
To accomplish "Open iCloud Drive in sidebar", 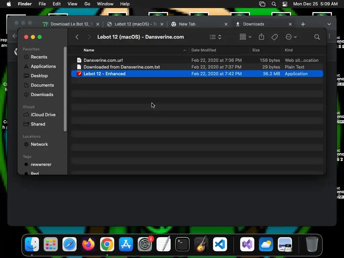I will 40,115.
